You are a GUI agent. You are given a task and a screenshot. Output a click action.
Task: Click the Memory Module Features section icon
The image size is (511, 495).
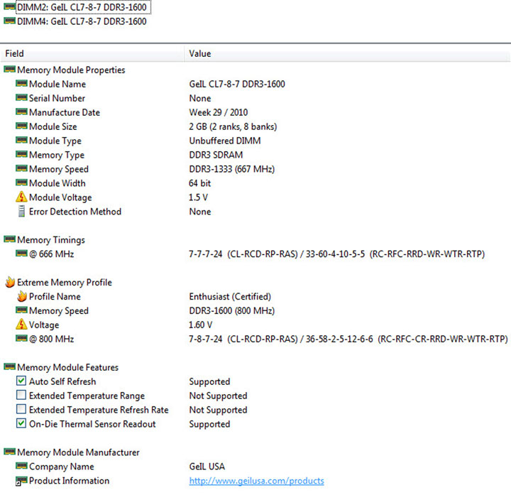[9, 367]
